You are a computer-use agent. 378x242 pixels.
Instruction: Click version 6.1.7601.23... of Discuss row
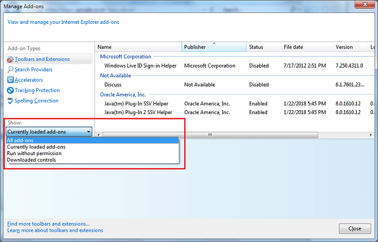tap(350, 85)
